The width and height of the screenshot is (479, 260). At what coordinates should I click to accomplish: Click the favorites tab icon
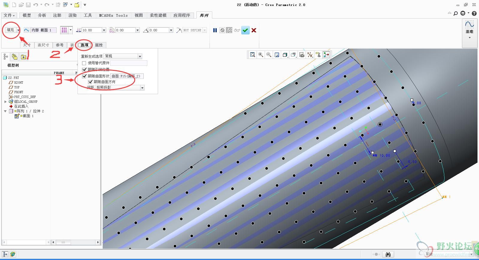(x=23, y=57)
